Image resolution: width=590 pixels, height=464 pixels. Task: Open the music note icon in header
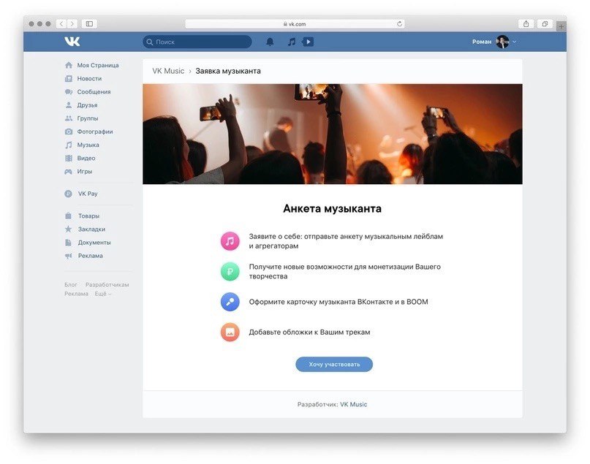click(292, 42)
